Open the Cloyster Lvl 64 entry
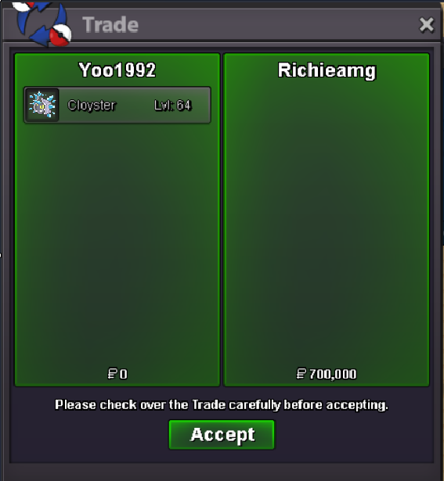 click(x=117, y=105)
